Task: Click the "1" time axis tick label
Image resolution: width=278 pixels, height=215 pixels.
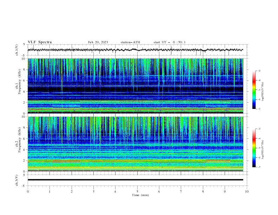Action: (x=49, y=191)
